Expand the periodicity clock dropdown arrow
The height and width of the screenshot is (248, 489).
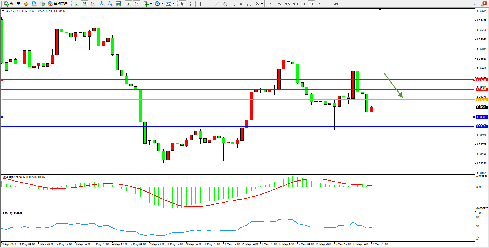(162, 4)
